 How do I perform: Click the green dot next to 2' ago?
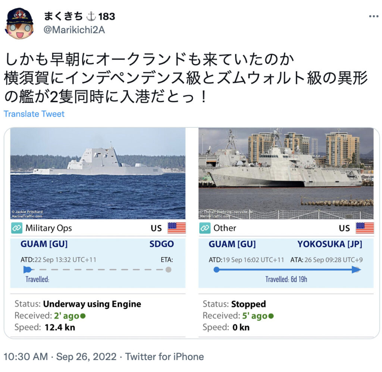(83, 316)
